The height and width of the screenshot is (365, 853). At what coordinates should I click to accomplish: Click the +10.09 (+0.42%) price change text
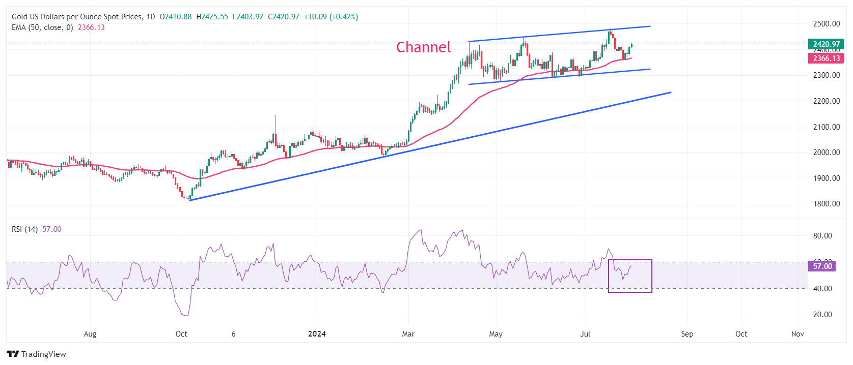click(331, 17)
